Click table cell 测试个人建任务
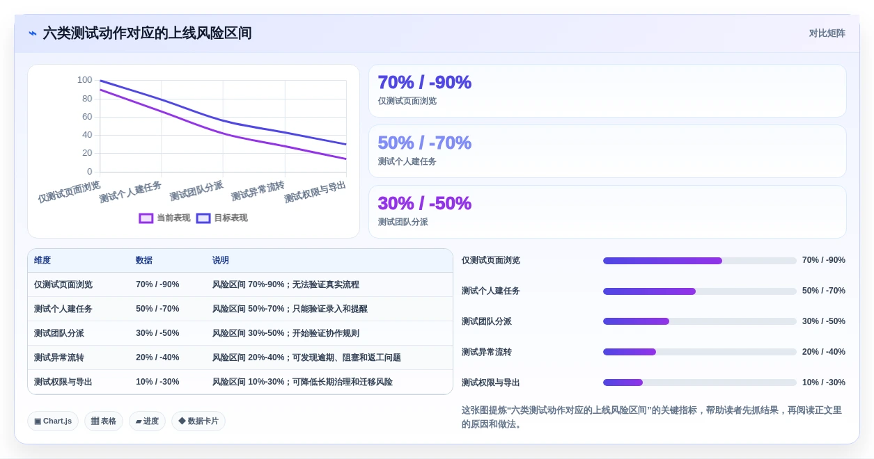 [x=63, y=309]
